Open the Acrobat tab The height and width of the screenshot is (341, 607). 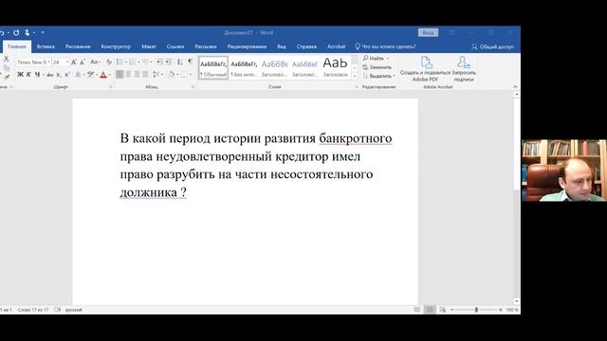point(336,46)
